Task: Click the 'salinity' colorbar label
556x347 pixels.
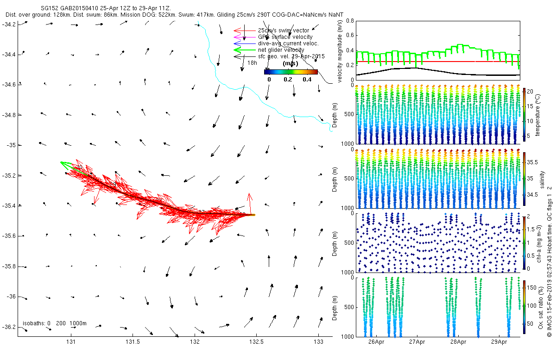Action: click(x=543, y=179)
